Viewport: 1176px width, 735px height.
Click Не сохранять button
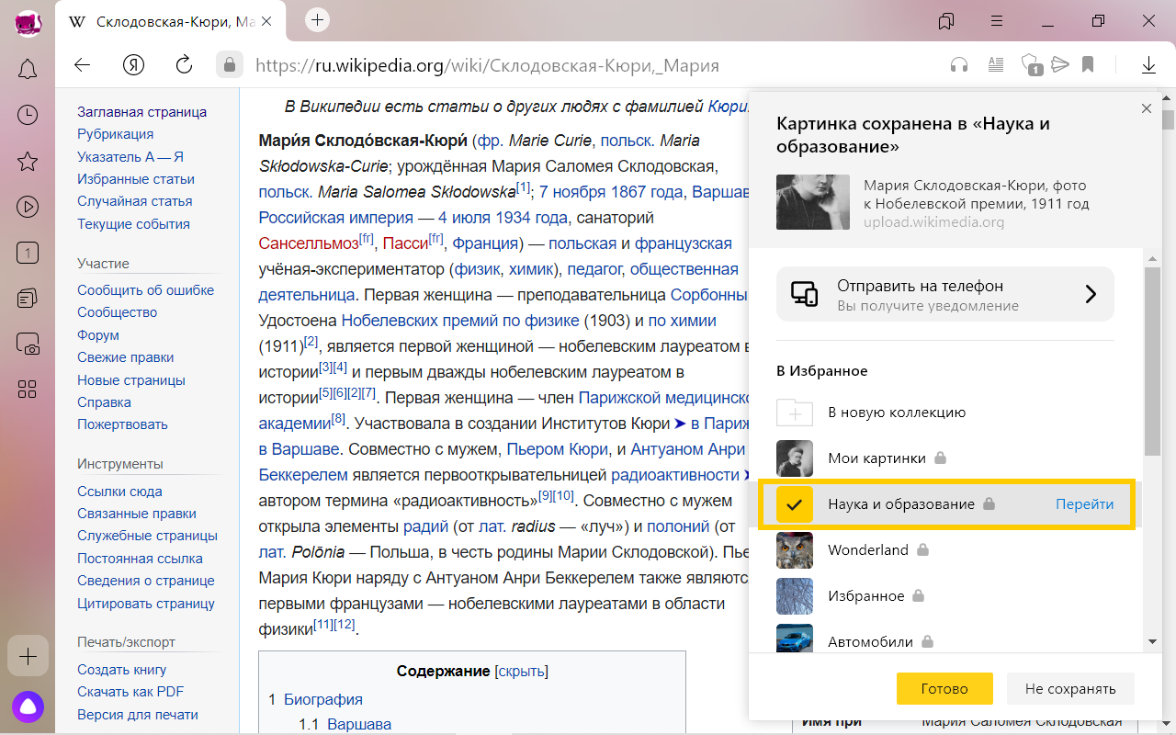coord(1070,688)
